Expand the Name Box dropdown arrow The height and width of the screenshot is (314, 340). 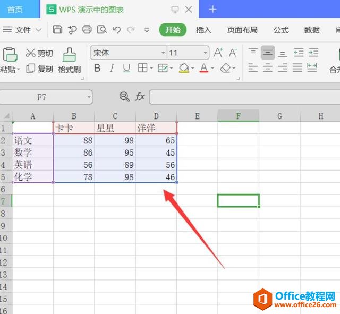89,97
